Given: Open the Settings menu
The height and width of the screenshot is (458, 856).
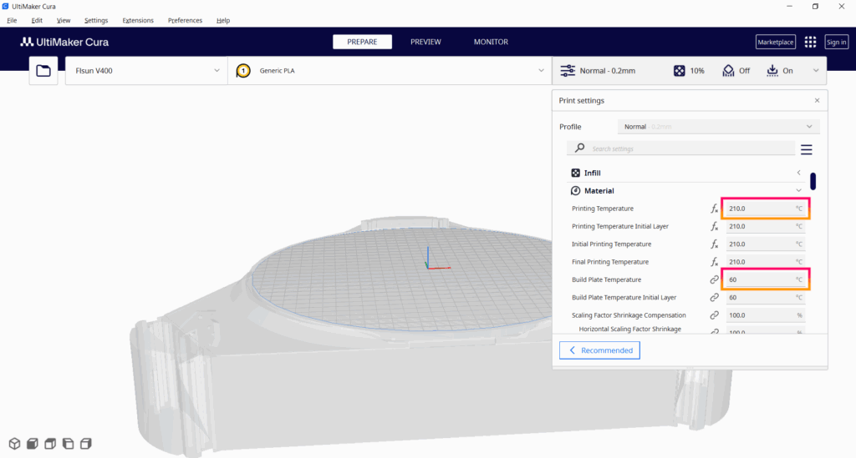Looking at the screenshot, I should tap(96, 20).
